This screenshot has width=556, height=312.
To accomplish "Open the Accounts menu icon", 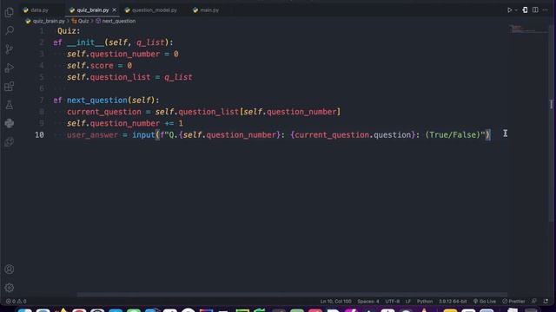I will coord(10,270).
